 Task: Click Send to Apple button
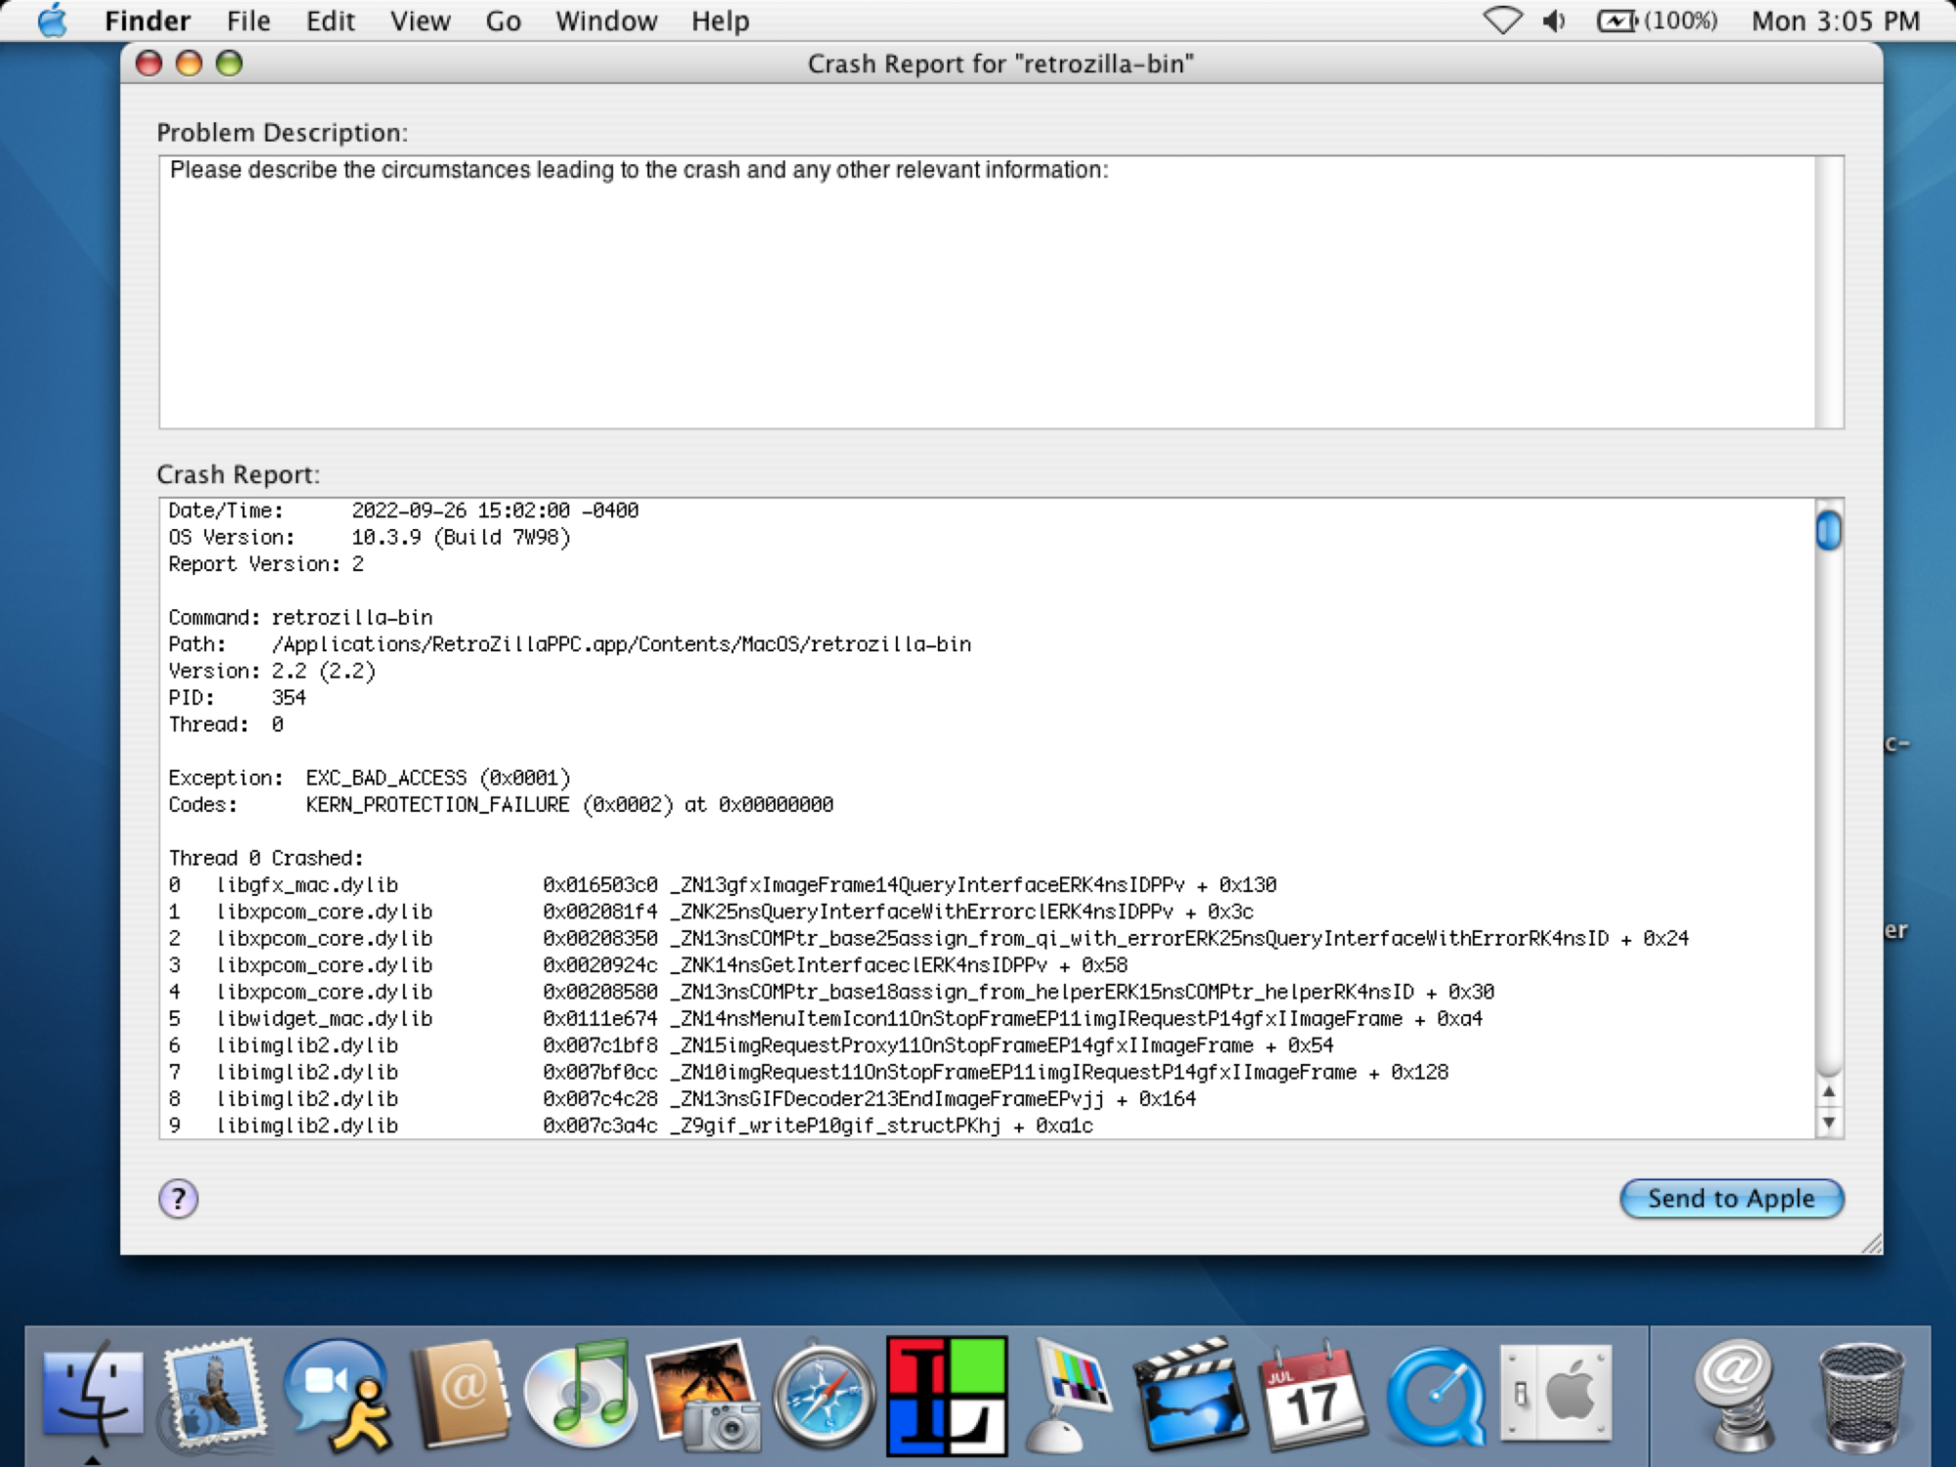click(x=1731, y=1198)
